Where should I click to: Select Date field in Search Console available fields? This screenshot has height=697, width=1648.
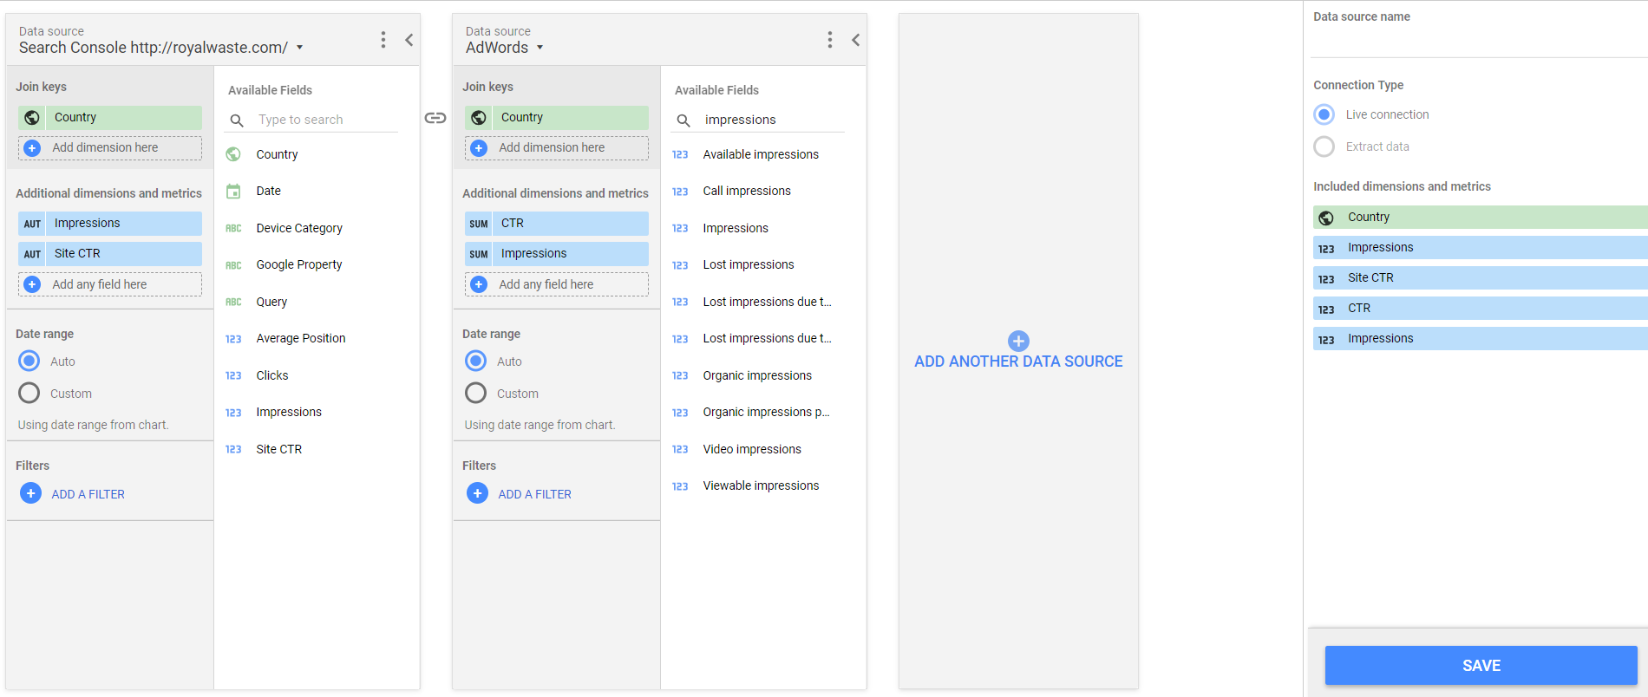(x=268, y=191)
